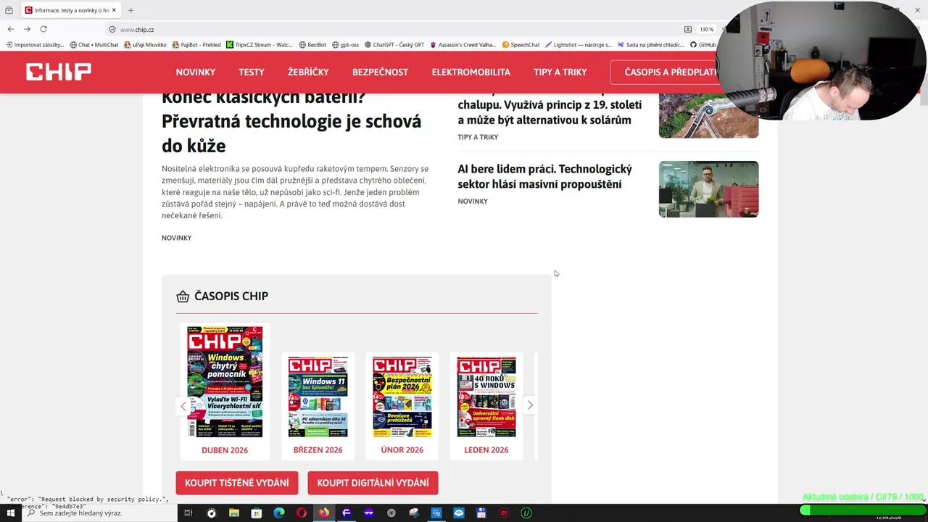The width and height of the screenshot is (928, 522).
Task: Open the NOVINKY menu item
Action: tap(196, 72)
